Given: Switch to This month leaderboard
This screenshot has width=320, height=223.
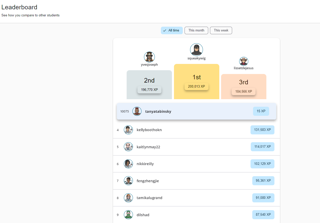Looking at the screenshot, I should (x=196, y=30).
